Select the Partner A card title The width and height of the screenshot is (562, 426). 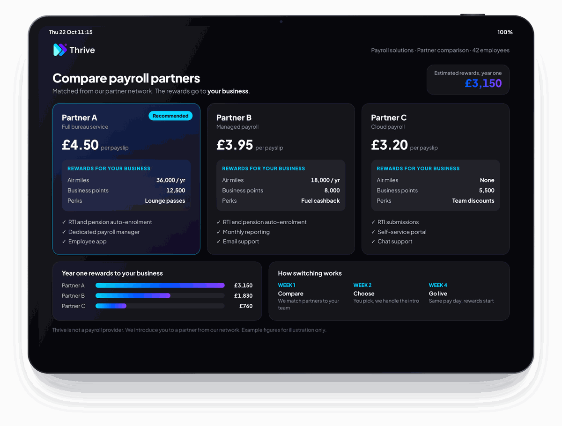pos(80,118)
